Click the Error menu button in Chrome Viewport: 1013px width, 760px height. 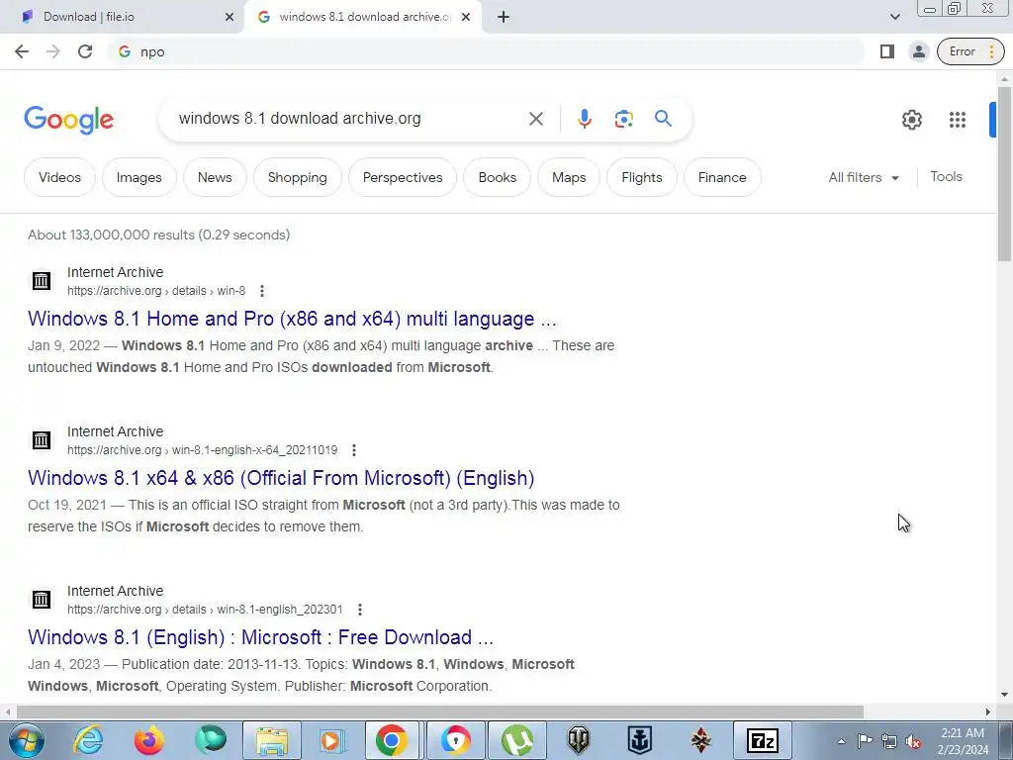(970, 51)
